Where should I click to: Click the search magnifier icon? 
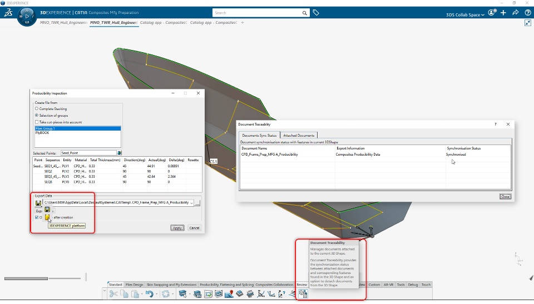pyautogui.click(x=304, y=13)
